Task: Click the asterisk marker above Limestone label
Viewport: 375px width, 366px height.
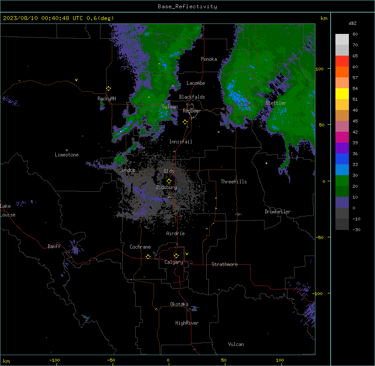Action: pos(67,150)
